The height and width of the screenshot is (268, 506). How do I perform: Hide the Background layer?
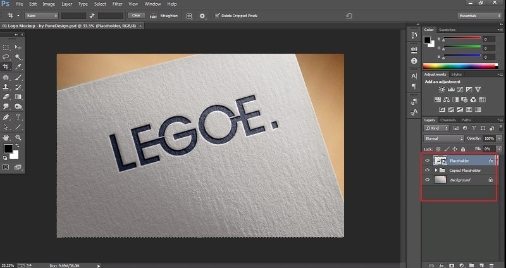(x=428, y=180)
